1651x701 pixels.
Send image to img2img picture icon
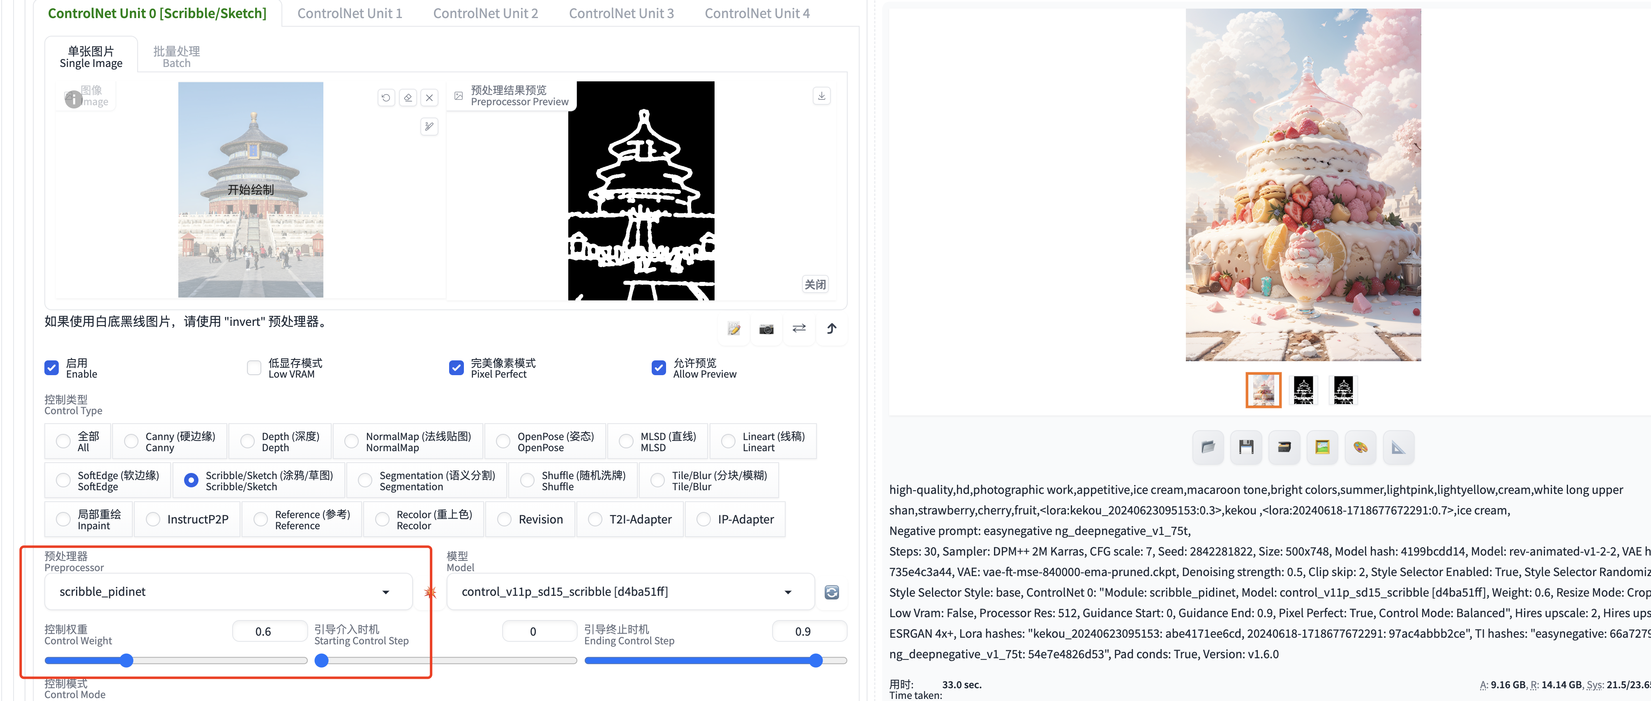point(1322,447)
